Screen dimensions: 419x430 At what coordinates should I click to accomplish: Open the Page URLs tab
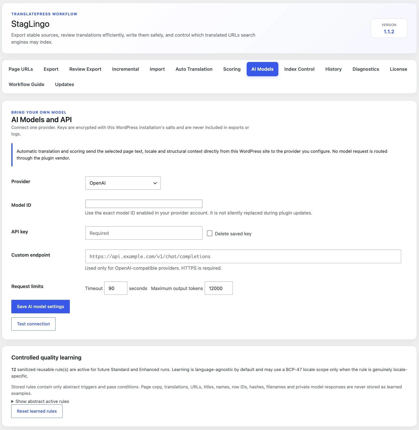[21, 69]
